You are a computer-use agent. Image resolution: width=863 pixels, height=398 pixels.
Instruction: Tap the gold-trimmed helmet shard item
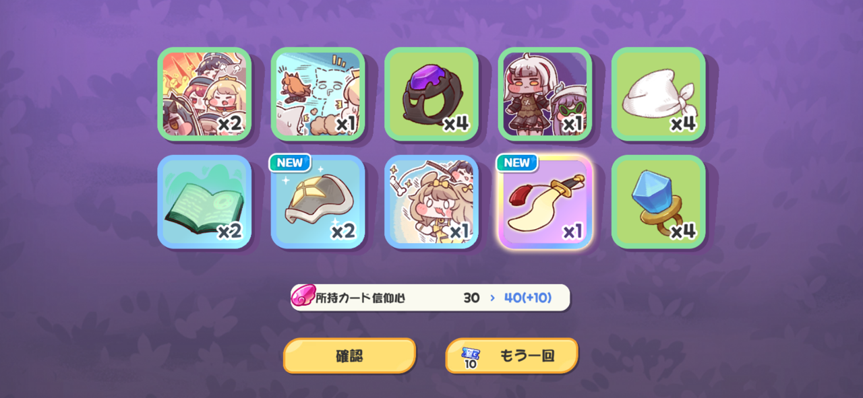pos(318,202)
